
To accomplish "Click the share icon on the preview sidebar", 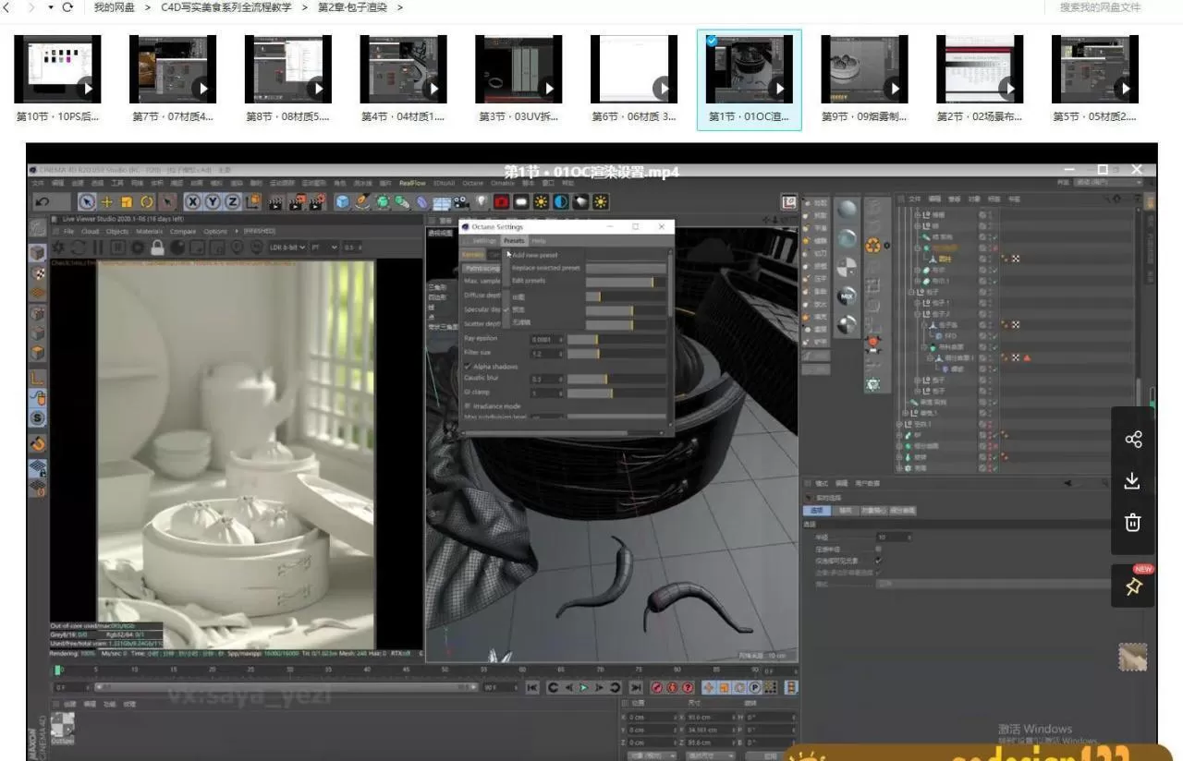I will tap(1133, 440).
